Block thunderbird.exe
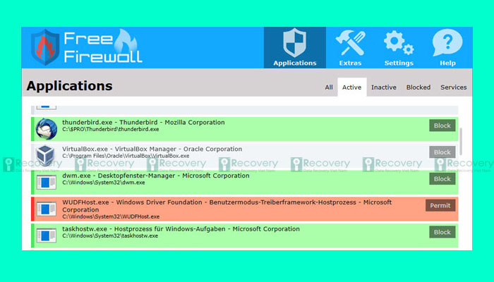Viewport: 494px width, 282px height. (x=442, y=125)
